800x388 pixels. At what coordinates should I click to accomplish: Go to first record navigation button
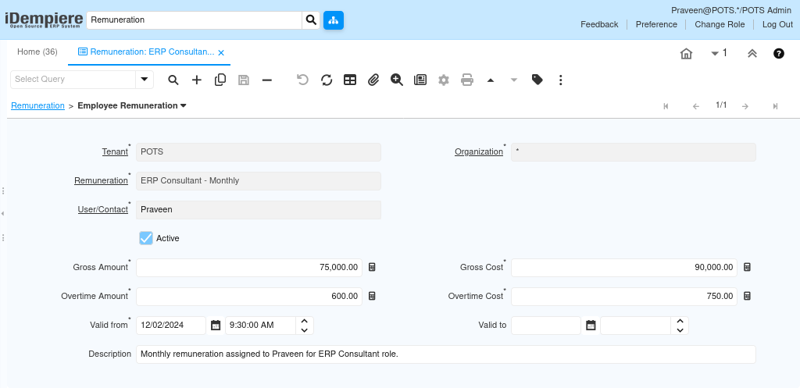[x=666, y=106]
